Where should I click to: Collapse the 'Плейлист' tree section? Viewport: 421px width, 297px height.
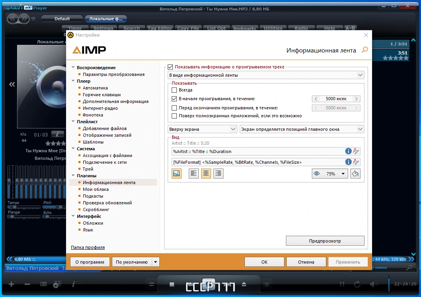click(73, 121)
